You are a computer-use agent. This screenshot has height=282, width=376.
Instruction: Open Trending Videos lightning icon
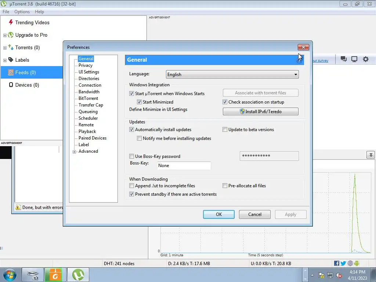[11, 22]
